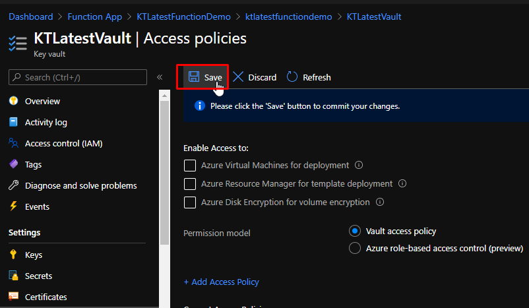
Task: Click + Add Access Policy link
Action: [x=222, y=282]
